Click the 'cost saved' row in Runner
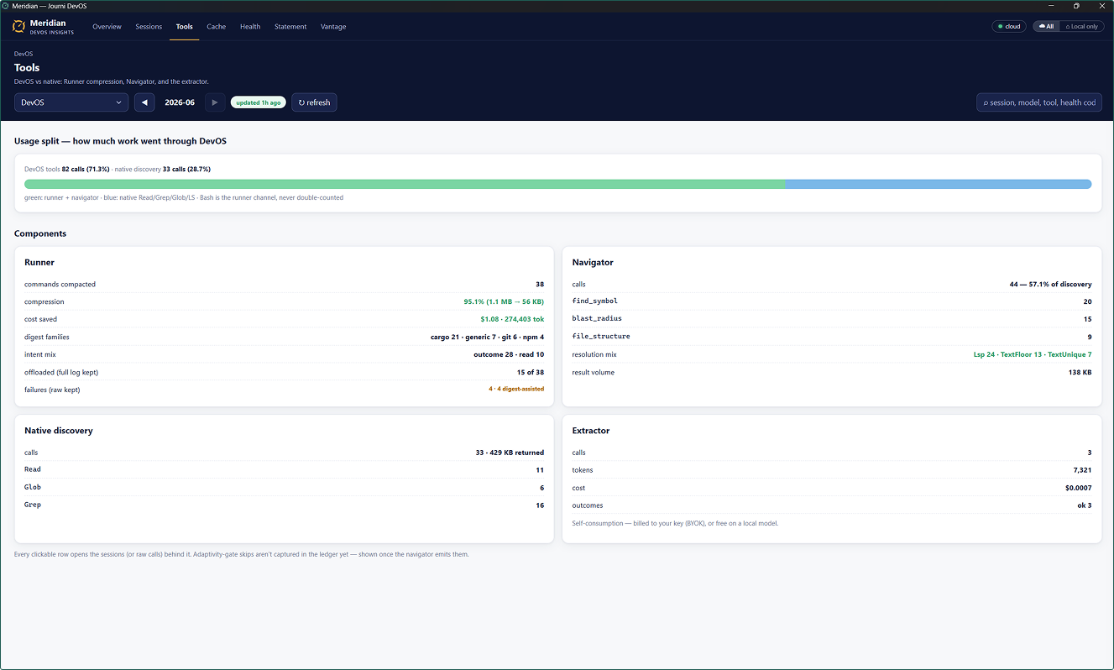1114x670 pixels. (x=284, y=319)
